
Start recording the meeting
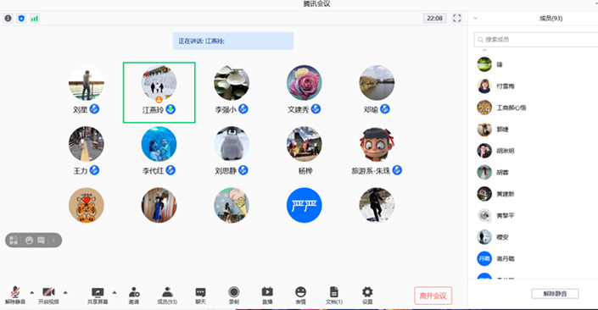pos(234,295)
